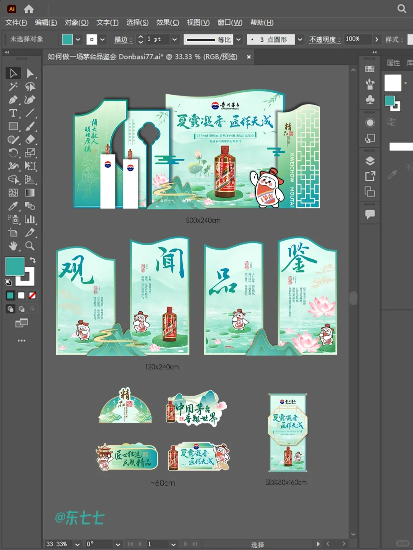Select the Pen tool
The width and height of the screenshot is (413, 550).
click(x=13, y=100)
